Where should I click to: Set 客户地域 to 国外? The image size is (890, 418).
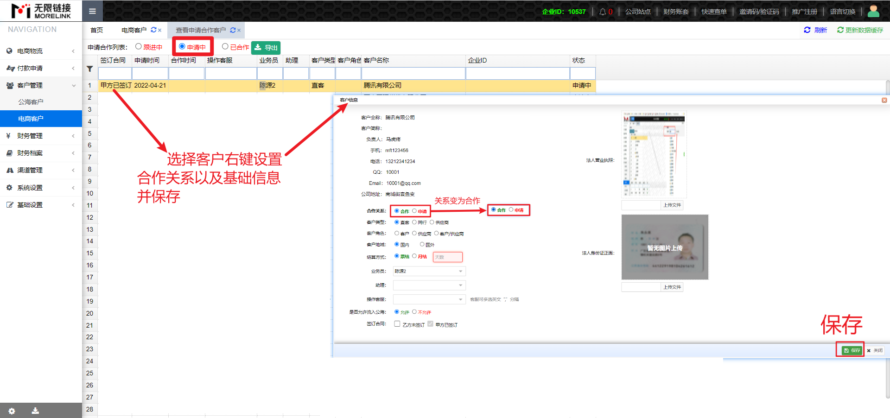[x=422, y=244]
